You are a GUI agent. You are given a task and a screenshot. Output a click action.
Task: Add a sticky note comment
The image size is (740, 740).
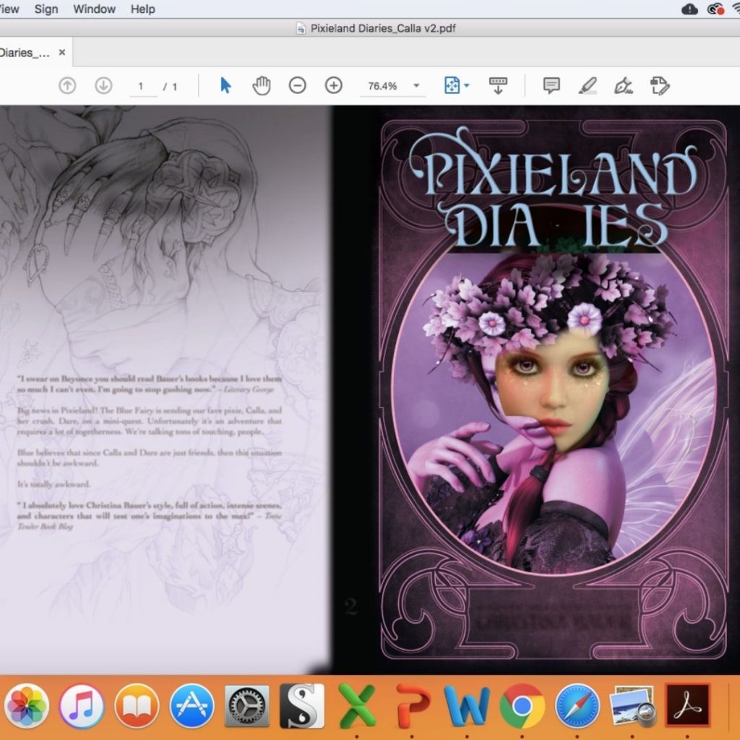coord(551,85)
